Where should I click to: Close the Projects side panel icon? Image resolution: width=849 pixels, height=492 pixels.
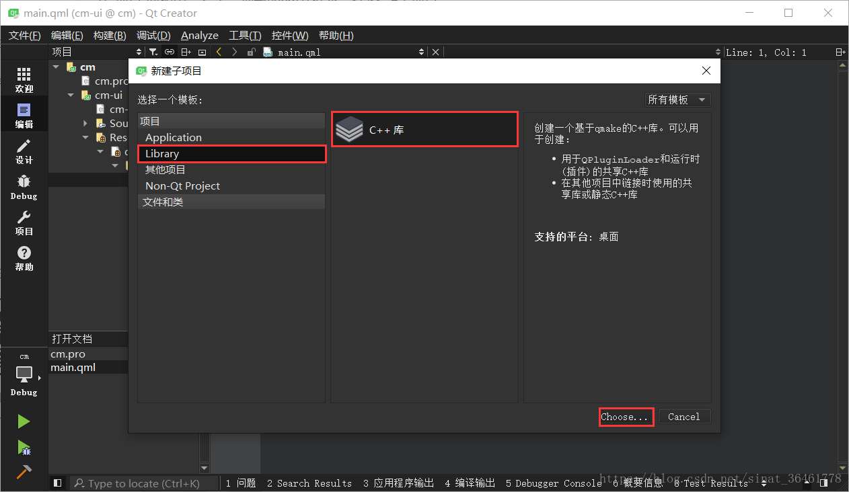[x=202, y=52]
